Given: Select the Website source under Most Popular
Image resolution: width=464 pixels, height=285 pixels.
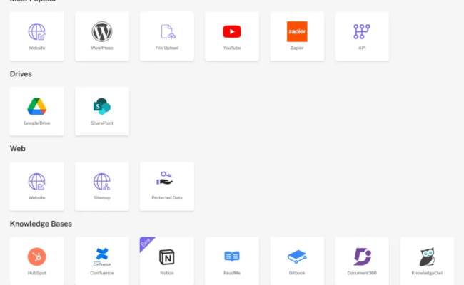Looking at the screenshot, I should (x=36, y=36).
